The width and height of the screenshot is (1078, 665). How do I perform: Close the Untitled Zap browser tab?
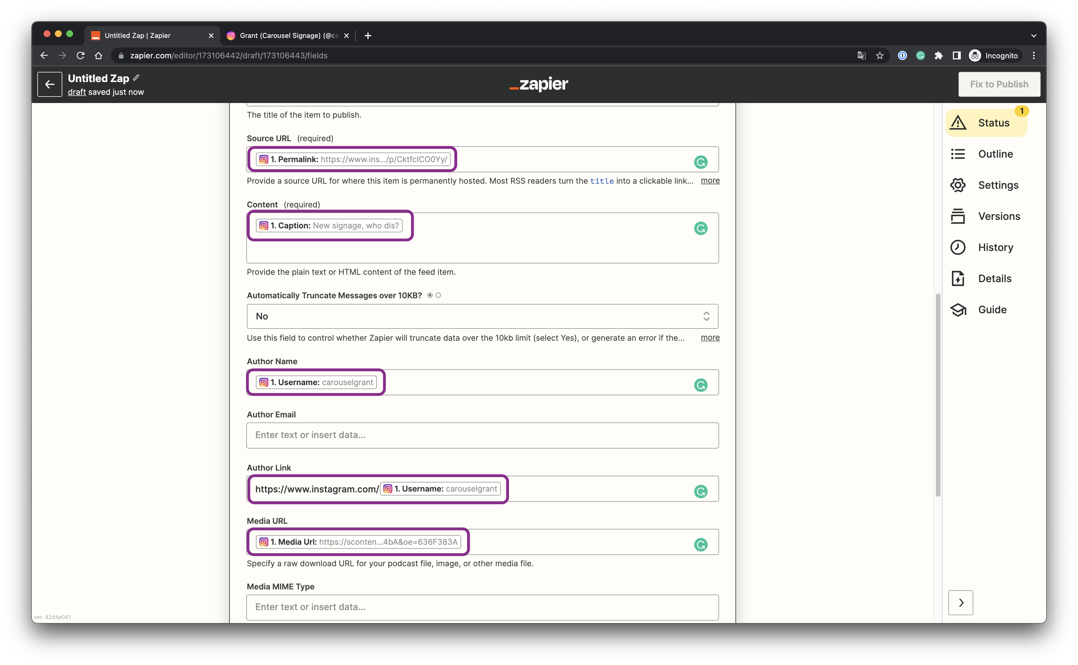click(x=211, y=36)
